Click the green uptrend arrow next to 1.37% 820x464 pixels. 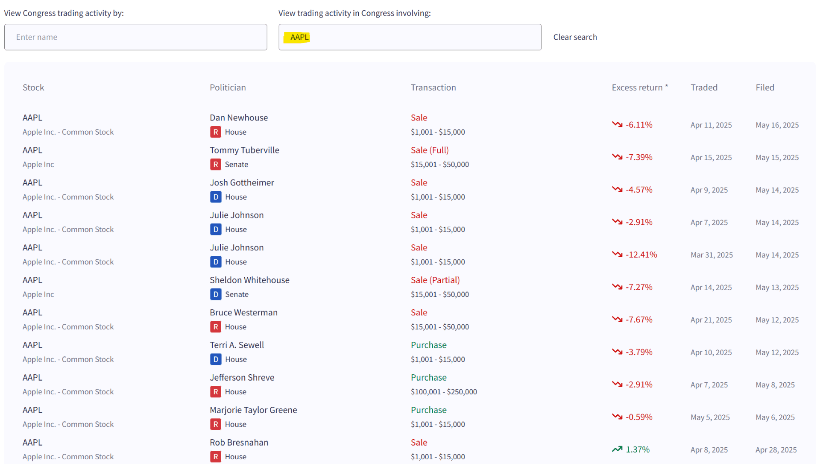pyautogui.click(x=617, y=449)
